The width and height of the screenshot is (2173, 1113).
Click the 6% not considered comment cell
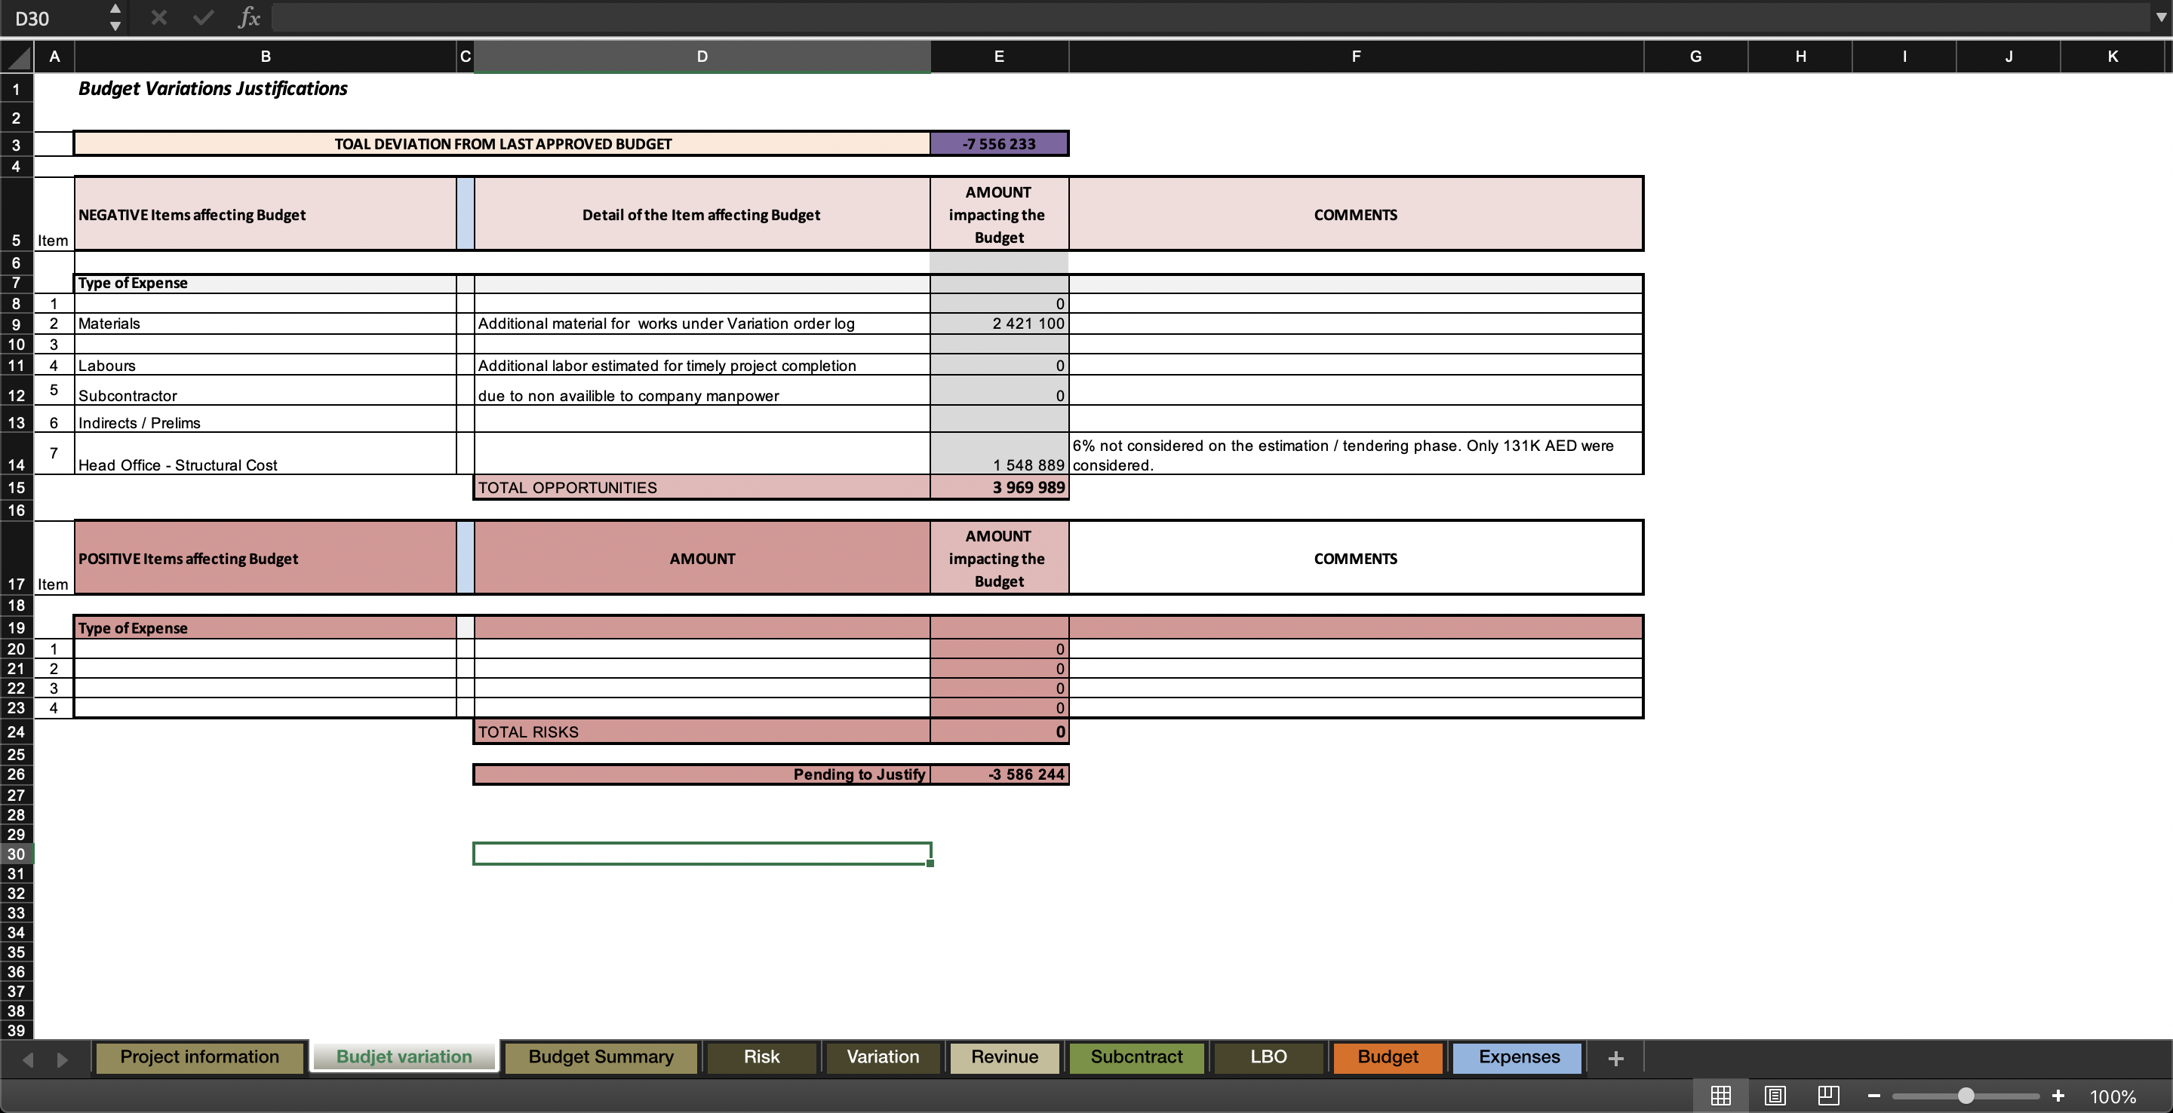pos(1356,454)
